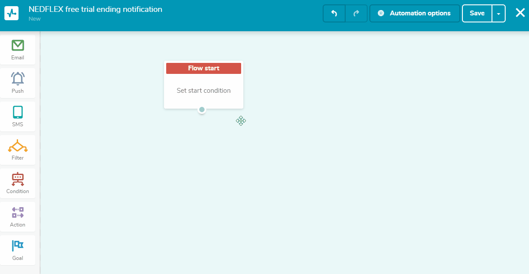Click the New label under the automation title
Image resolution: width=529 pixels, height=274 pixels.
pyautogui.click(x=34, y=19)
